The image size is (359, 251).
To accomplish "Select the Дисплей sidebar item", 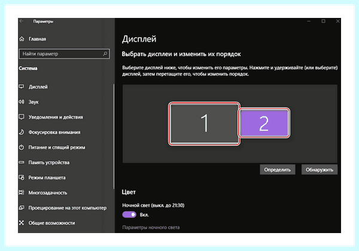I will [x=38, y=87].
